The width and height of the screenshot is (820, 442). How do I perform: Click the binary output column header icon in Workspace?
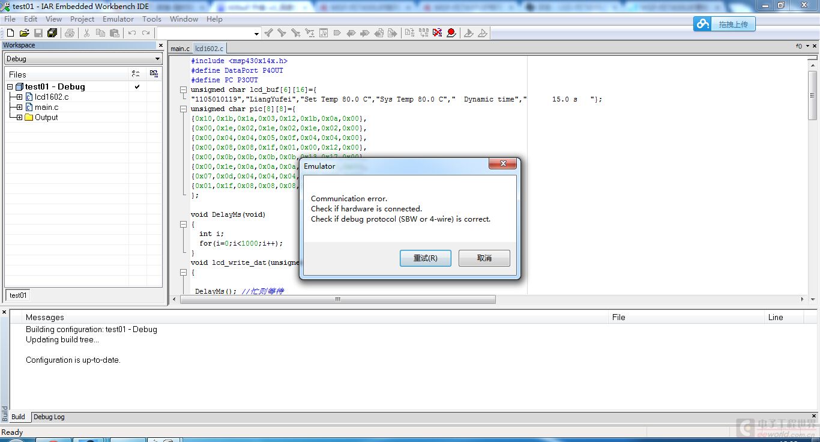click(x=154, y=74)
